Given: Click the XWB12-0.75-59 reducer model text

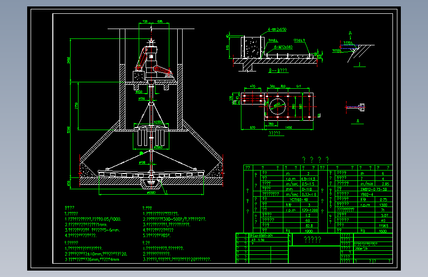Looking at the screenshot, I should (373, 189).
